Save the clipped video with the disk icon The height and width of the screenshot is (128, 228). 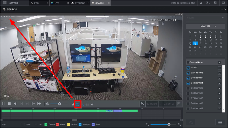point(179,104)
